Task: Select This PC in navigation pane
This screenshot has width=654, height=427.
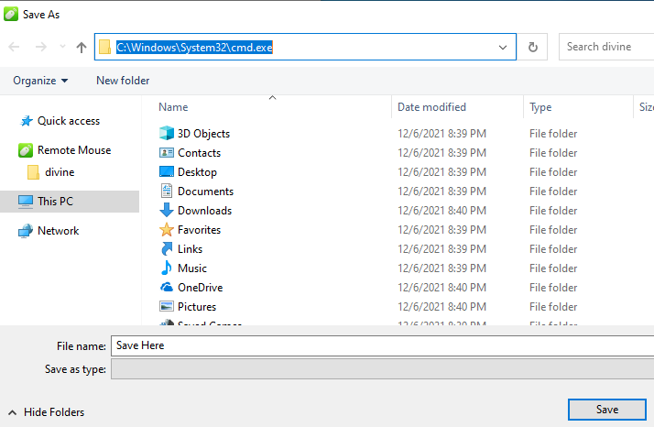Action: (56, 202)
